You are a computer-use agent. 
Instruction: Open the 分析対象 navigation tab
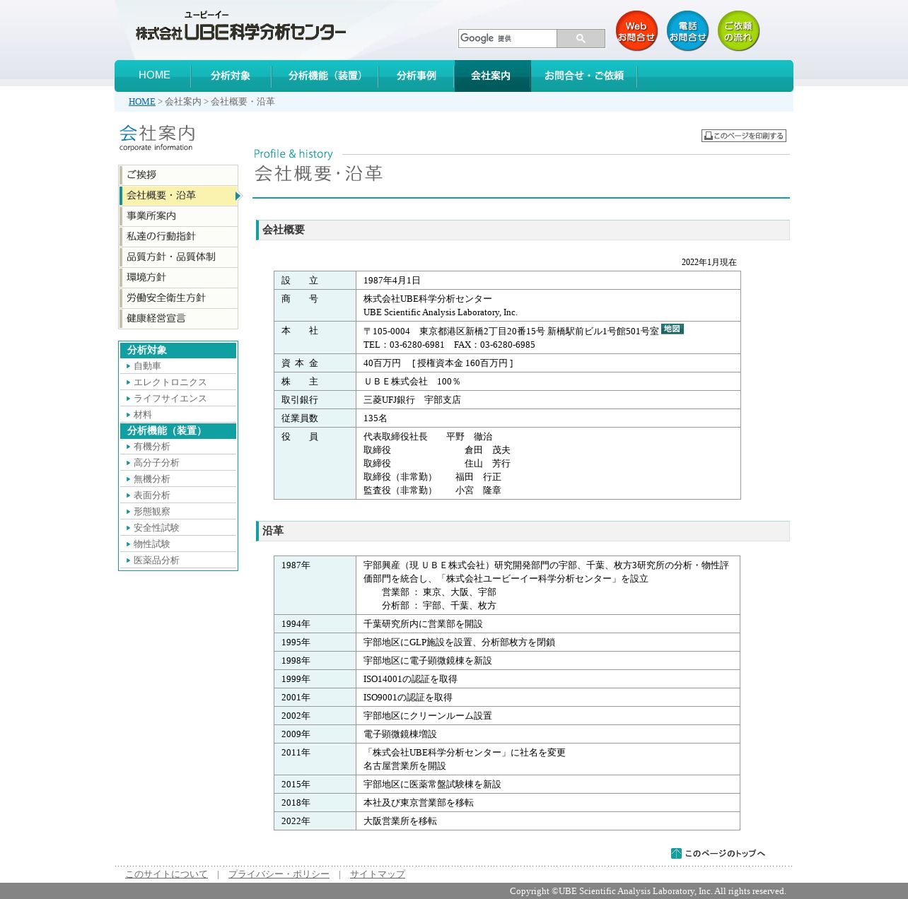[x=231, y=76]
